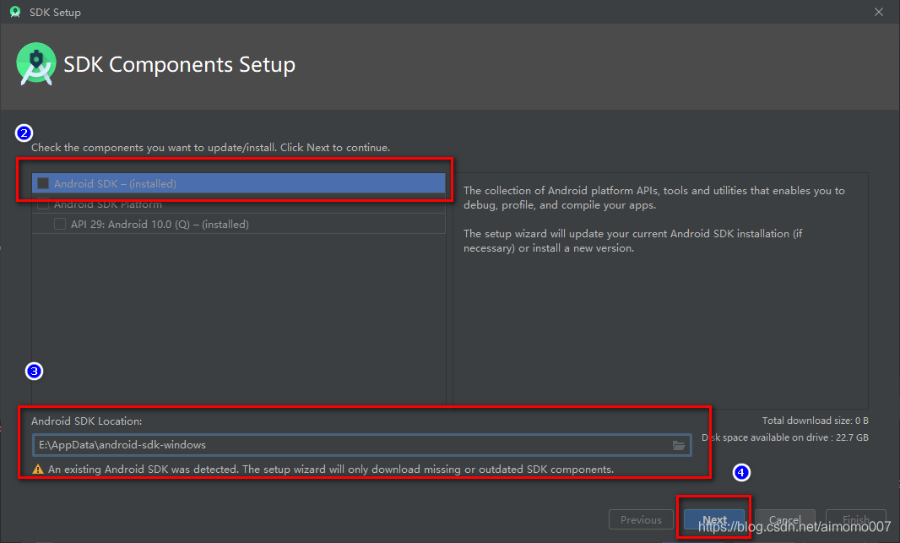
Task: Click the large Android Studio logo in header
Action: (x=36, y=65)
